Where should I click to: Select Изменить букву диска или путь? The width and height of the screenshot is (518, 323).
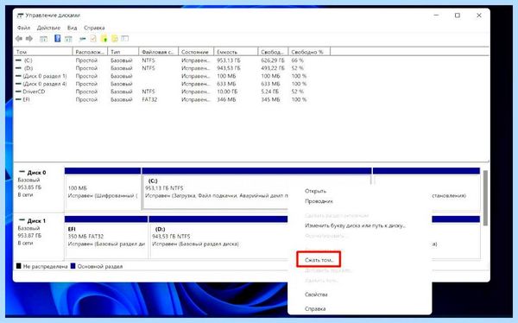tap(355, 225)
